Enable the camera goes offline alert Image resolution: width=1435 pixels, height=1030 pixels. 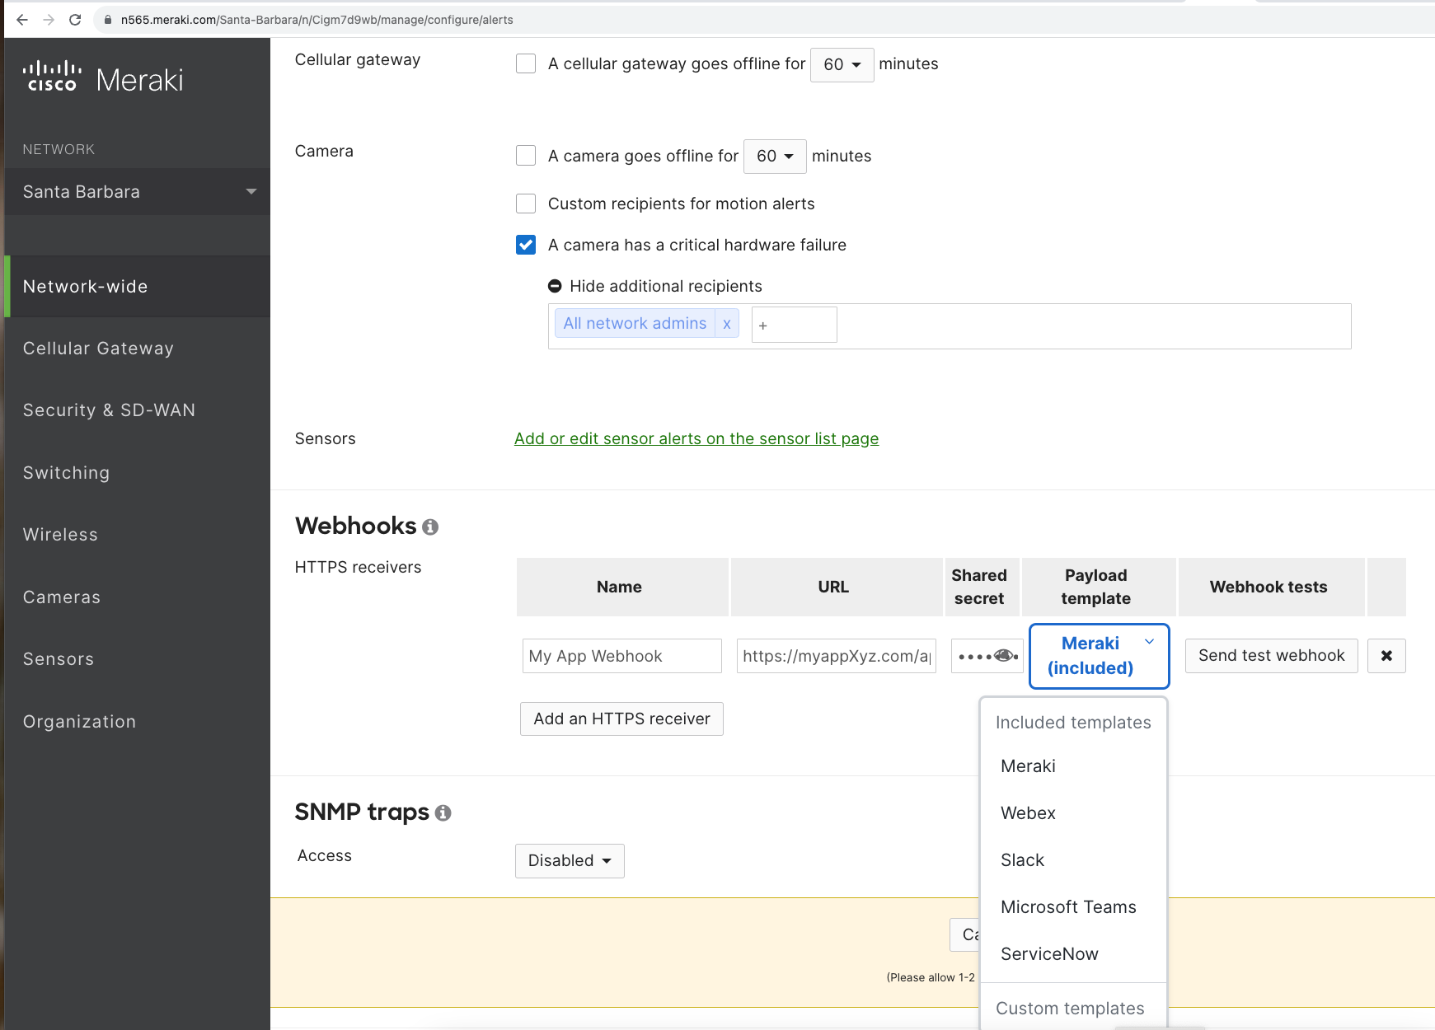(x=525, y=155)
